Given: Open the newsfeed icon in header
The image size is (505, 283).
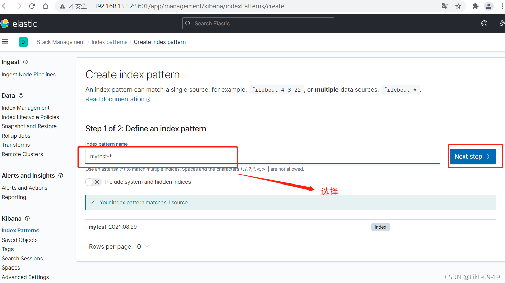Looking at the screenshot, I should click(x=502, y=23).
